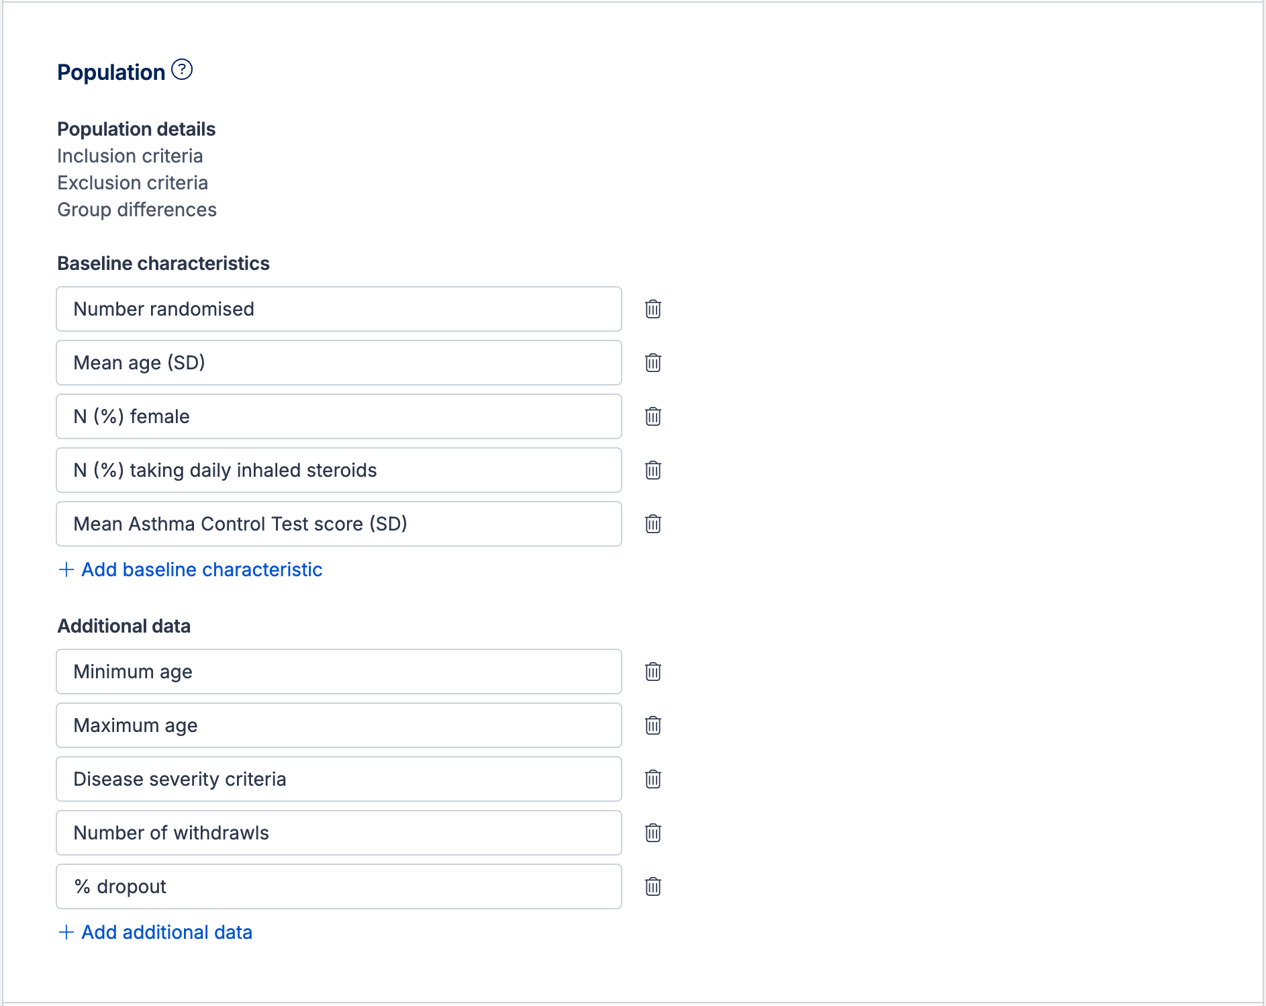Screen dimensions: 1266x1006
Task: Open the Population help icon
Action: pyautogui.click(x=182, y=70)
